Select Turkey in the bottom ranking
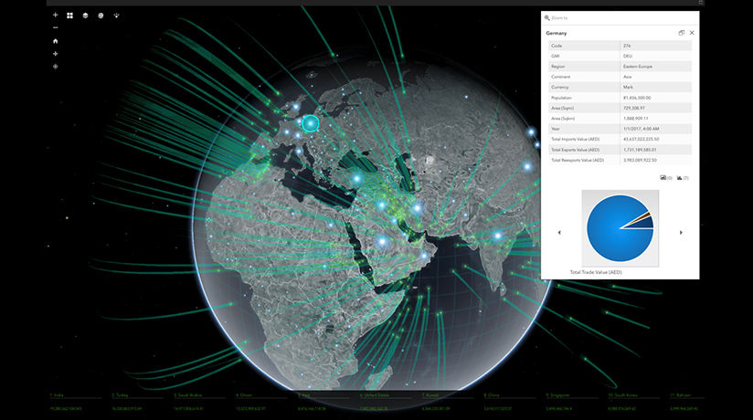The width and height of the screenshot is (753, 420). point(120,395)
